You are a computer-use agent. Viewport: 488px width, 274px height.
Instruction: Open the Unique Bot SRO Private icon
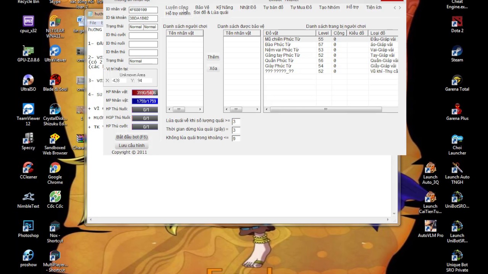457,261
